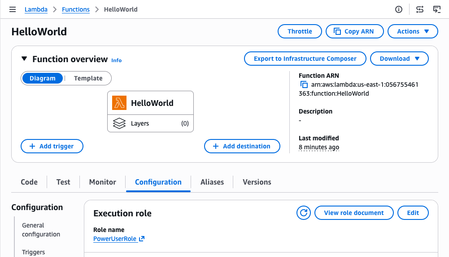Viewport: 449px width, 257px height.
Task: Open PowerUserRole external link icon
Action: pos(142,239)
